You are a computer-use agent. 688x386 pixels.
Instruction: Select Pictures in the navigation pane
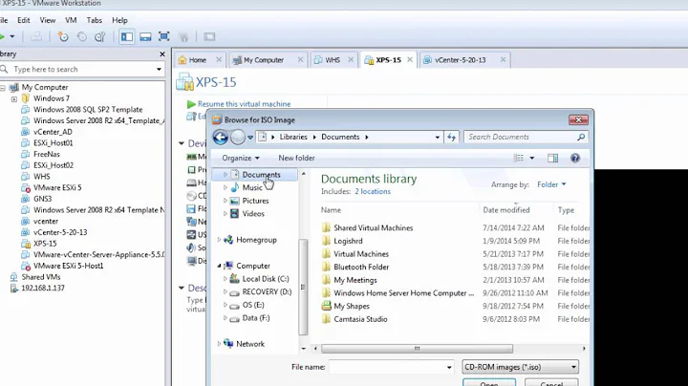pos(255,201)
